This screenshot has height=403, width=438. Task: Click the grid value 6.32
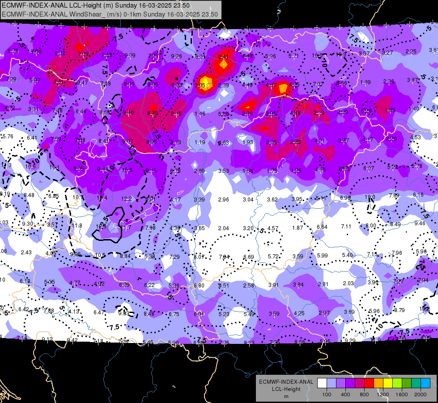coord(60,53)
